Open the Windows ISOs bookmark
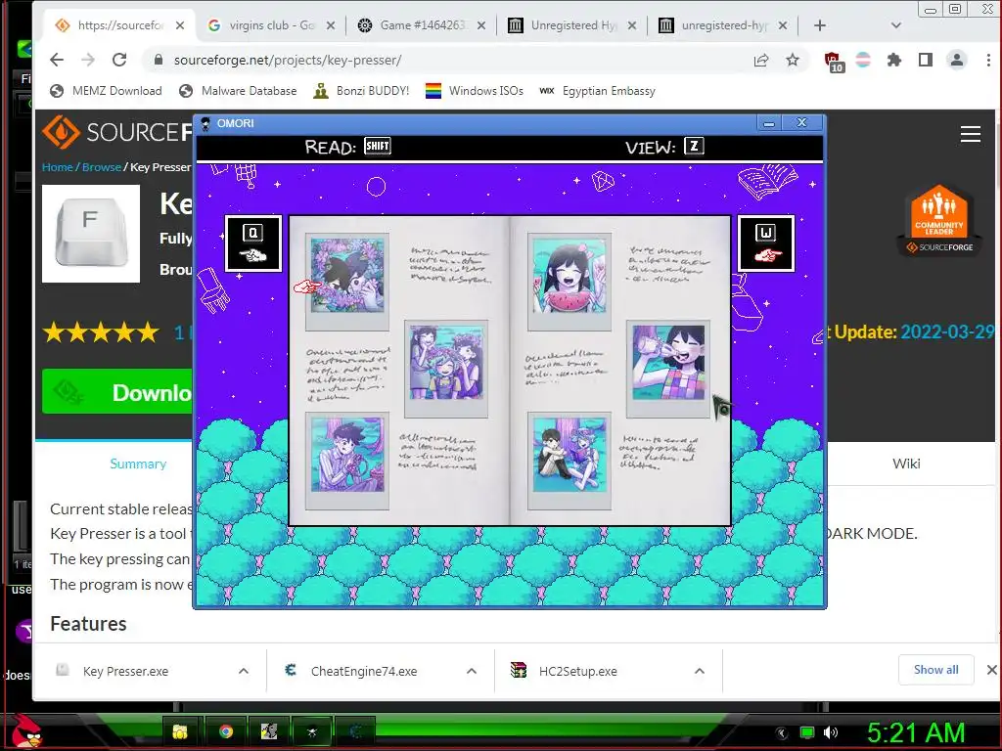1002x751 pixels. 475,91
